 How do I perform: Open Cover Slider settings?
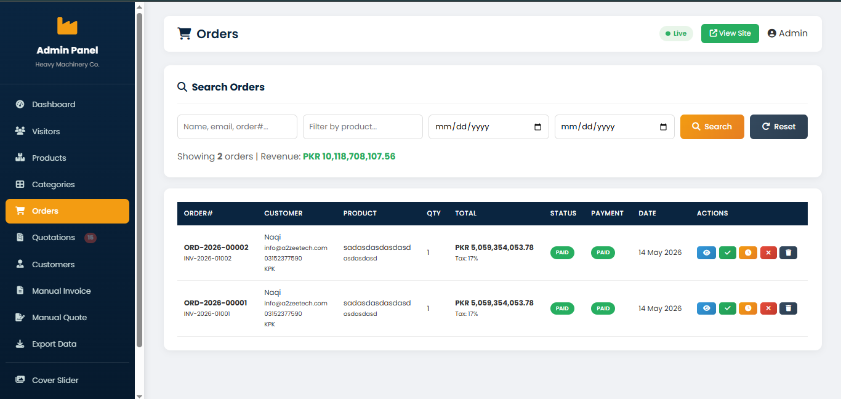tap(67, 380)
